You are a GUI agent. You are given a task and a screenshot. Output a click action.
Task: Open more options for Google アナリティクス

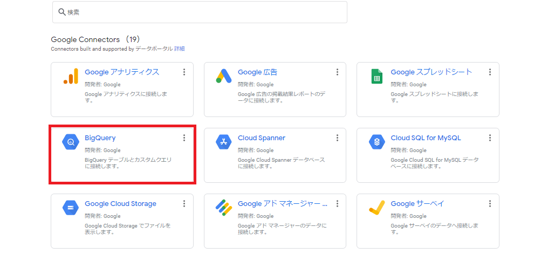(184, 72)
